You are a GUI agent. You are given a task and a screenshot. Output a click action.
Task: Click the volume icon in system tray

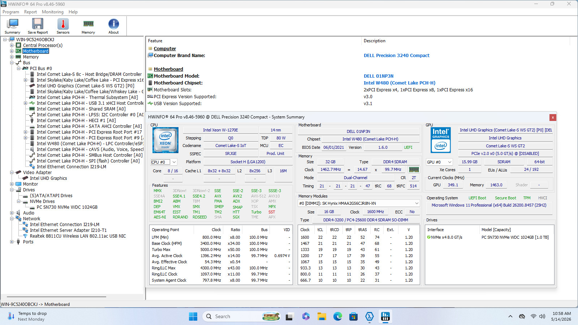(542, 316)
